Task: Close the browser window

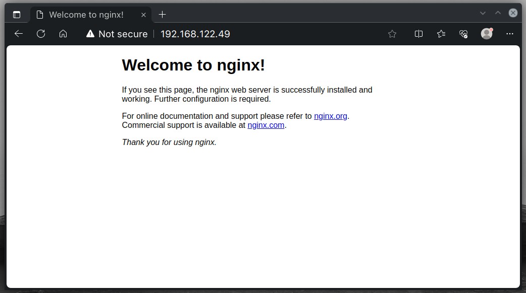Action: click(x=513, y=13)
